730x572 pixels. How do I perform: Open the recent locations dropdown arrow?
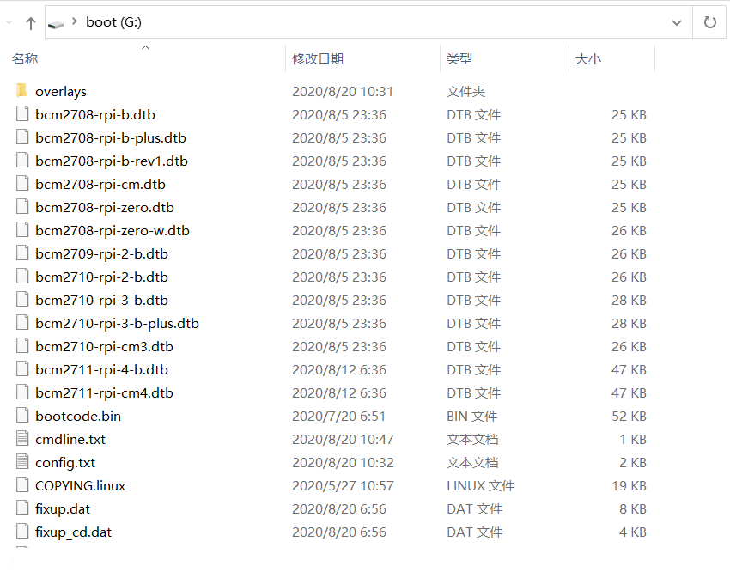point(9,23)
